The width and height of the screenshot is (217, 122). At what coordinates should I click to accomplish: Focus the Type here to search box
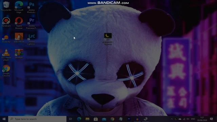(37, 119)
